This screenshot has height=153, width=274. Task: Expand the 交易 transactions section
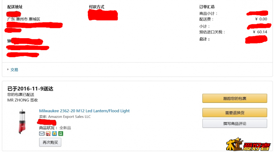[x=14, y=70]
